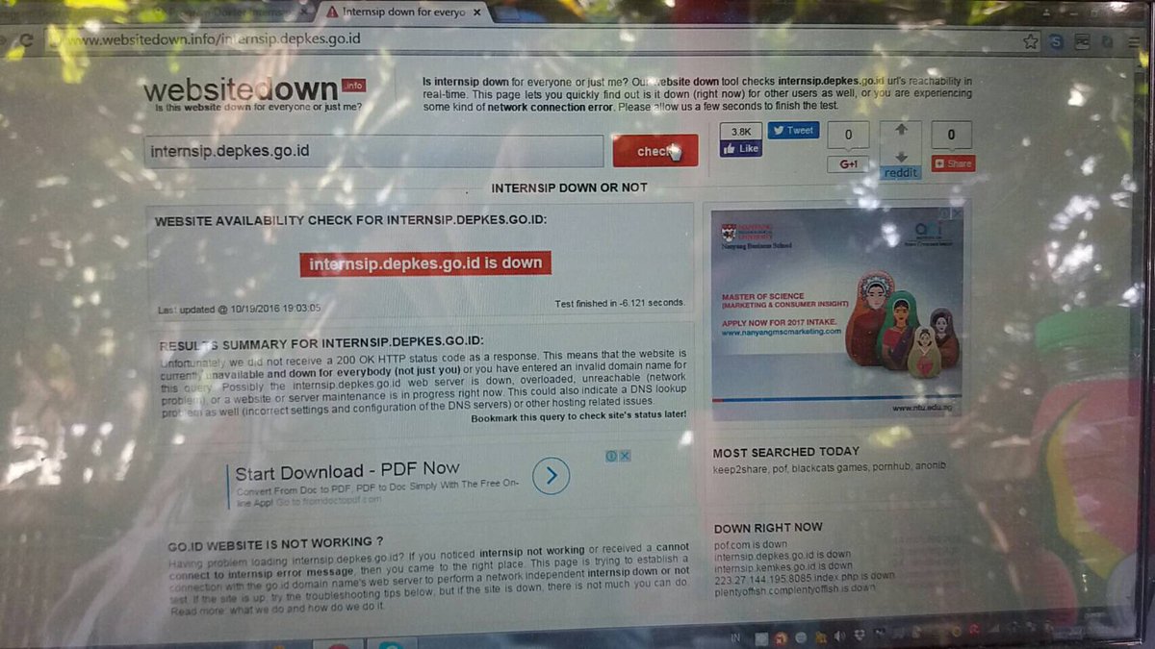Click 'MOST SEARCHED TODAY' heading
This screenshot has width=1155, height=649.
coord(786,452)
